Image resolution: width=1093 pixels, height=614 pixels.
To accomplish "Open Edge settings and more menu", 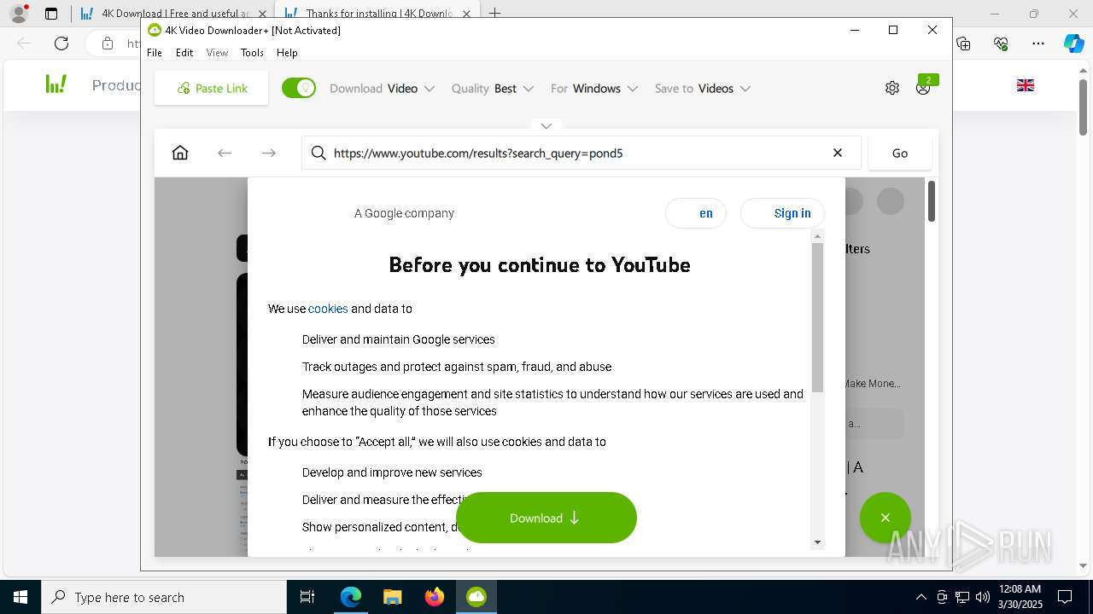I will (1038, 43).
